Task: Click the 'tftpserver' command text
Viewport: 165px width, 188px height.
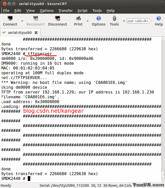Action: [x=40, y=54]
